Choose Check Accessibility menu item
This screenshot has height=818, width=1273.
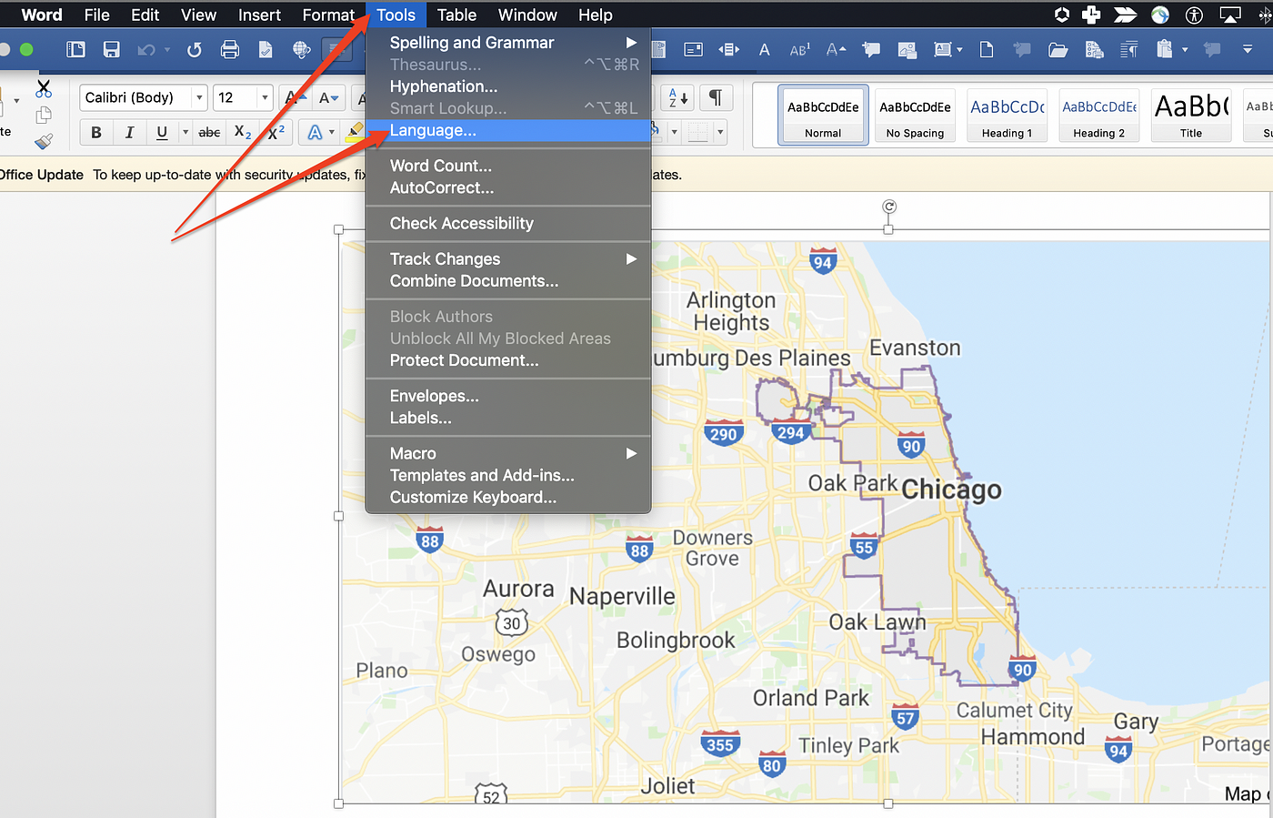click(508, 223)
